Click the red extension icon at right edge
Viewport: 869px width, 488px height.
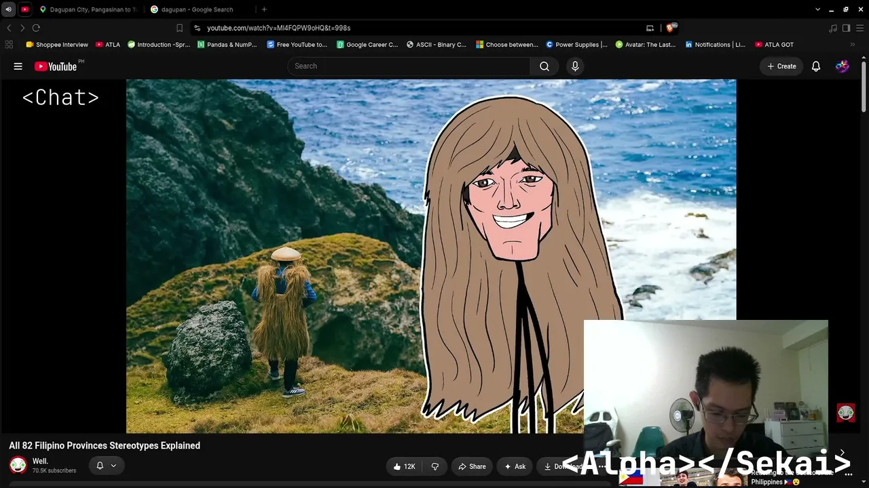tap(846, 413)
